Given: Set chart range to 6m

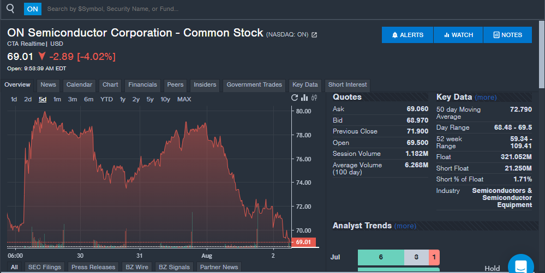Looking at the screenshot, I should (88, 99).
